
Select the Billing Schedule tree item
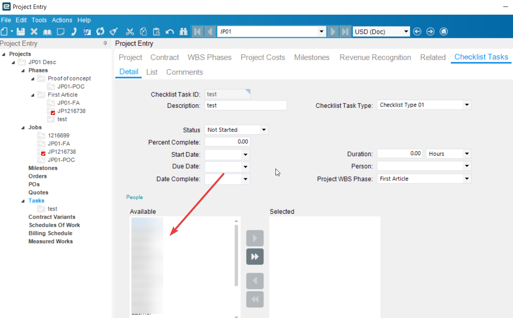50,233
